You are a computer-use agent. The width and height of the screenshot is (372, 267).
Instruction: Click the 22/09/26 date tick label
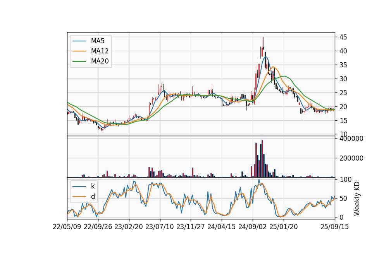98,227
